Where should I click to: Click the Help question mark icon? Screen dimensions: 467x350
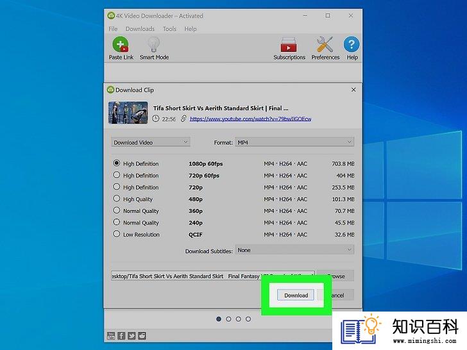point(352,44)
